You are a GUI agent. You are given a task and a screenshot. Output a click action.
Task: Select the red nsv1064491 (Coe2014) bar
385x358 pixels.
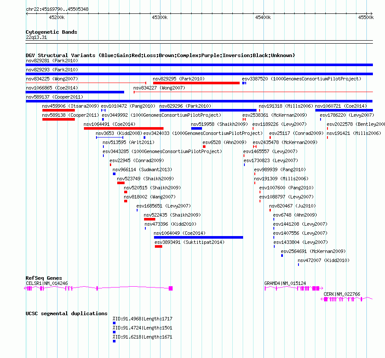[x=124, y=128]
